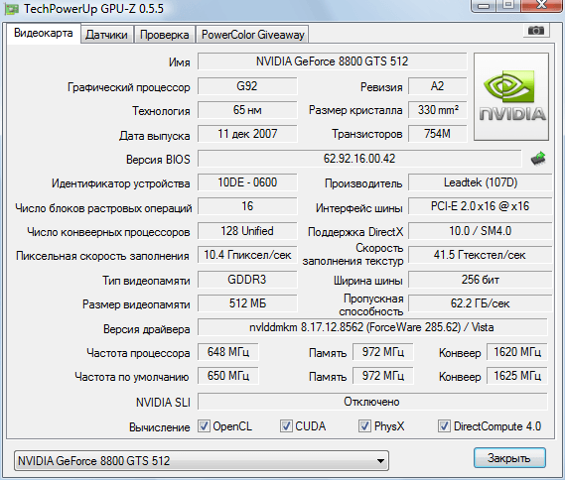Open the Проверка tab

[x=164, y=35]
